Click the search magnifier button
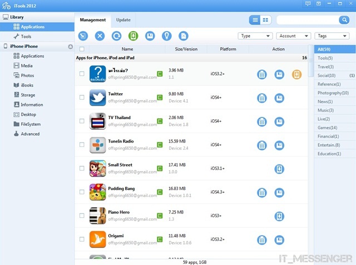Viewport: 356px width, 265px height. (x=344, y=20)
